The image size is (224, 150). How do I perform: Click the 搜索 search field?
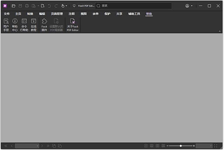133,6
